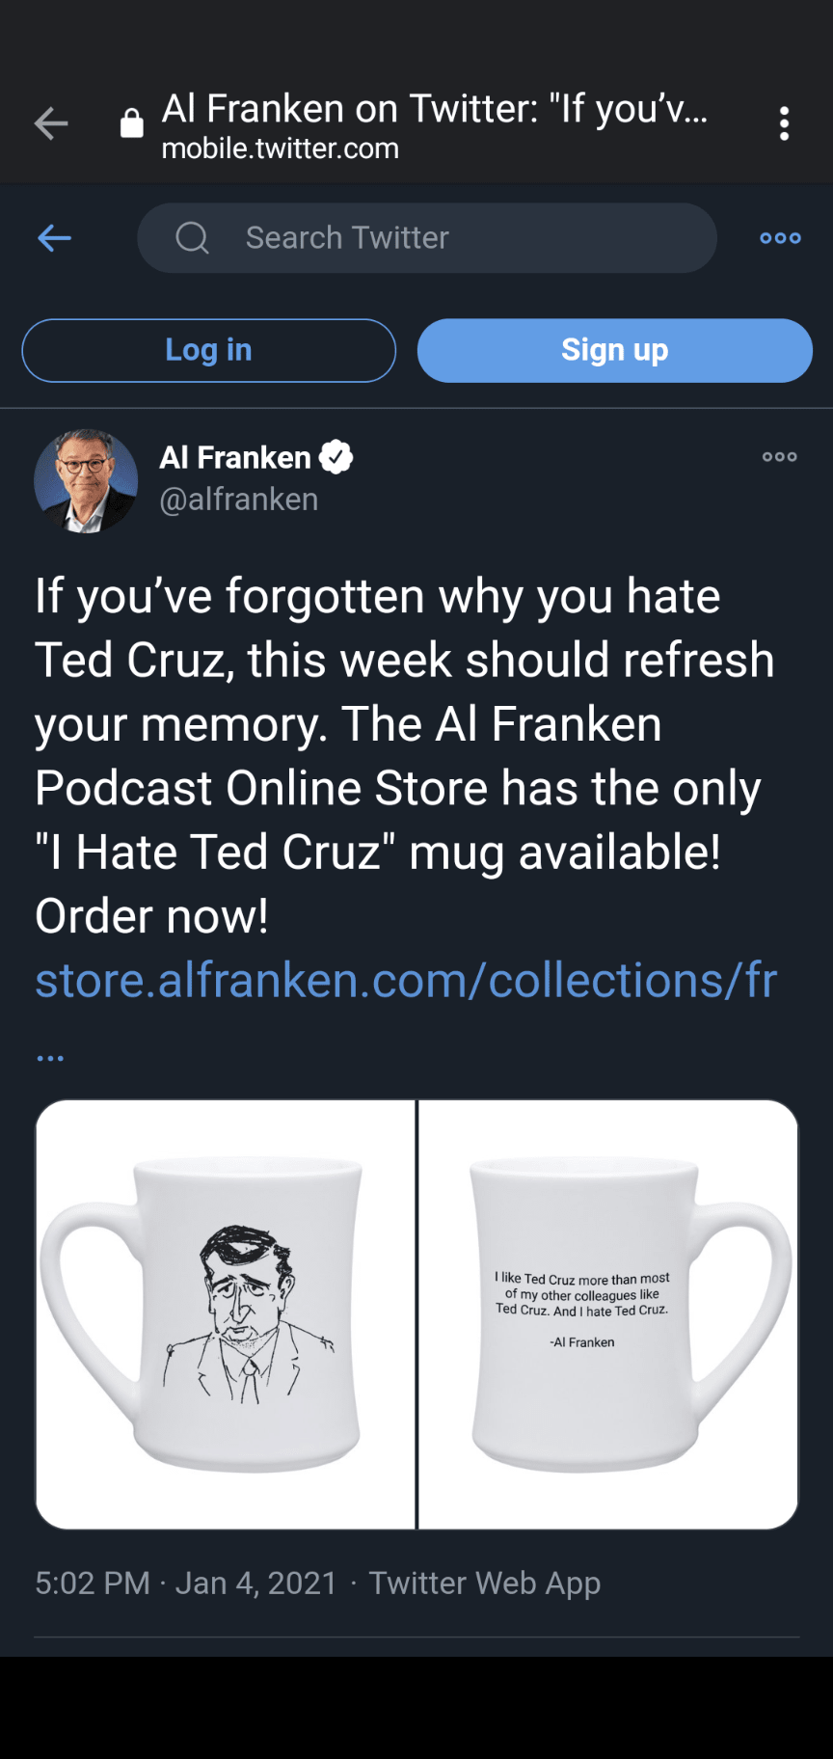Type in the Search Twitter field

463,237
